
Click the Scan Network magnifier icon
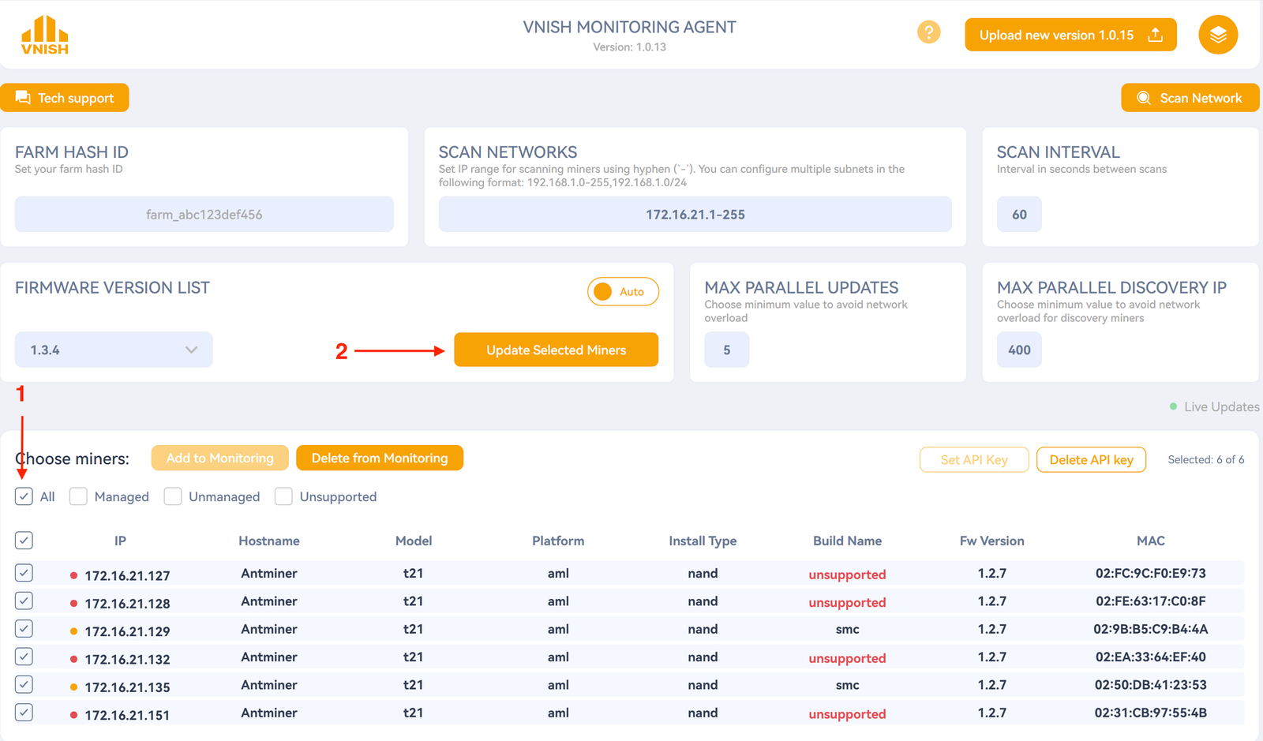pos(1143,98)
